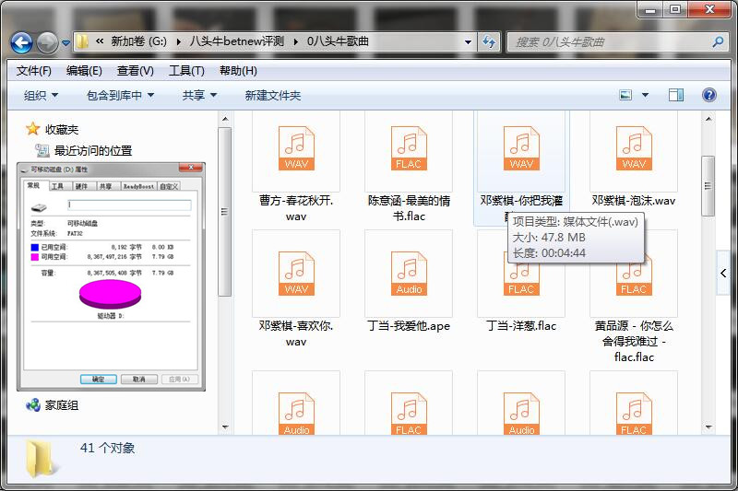Viewport: 738px width, 491px height.
Task: Click the 新建文件夹 button
Action: point(272,96)
